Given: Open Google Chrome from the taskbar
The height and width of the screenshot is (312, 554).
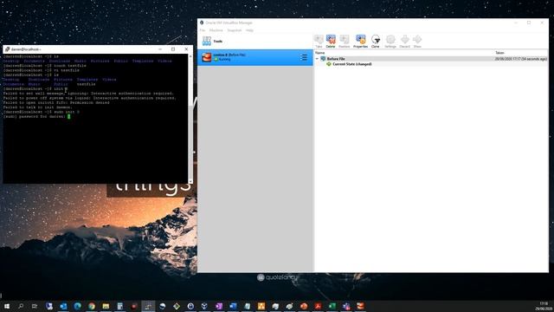Looking at the screenshot, I should click(x=92, y=306).
